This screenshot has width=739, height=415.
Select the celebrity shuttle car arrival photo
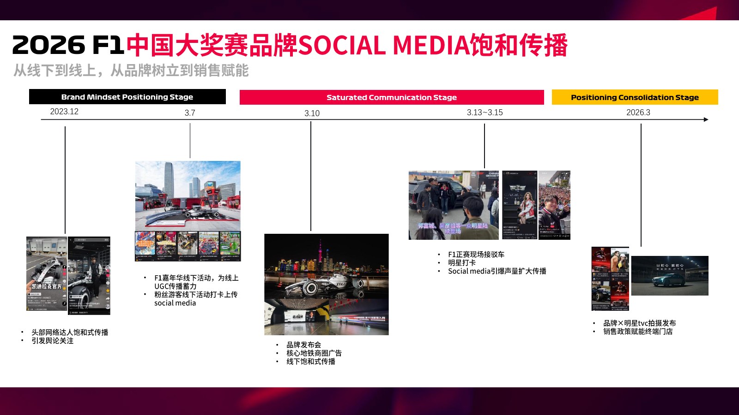click(454, 205)
